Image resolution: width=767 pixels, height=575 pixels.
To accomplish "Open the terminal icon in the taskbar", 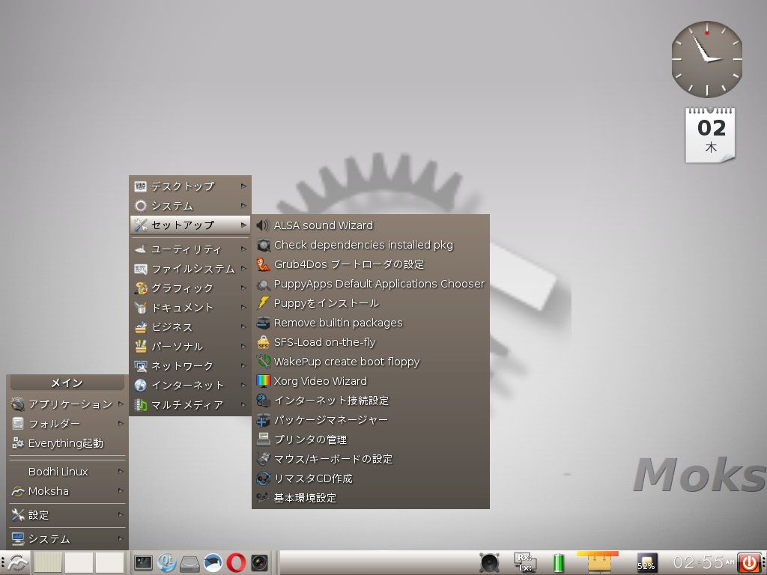I will point(143,562).
